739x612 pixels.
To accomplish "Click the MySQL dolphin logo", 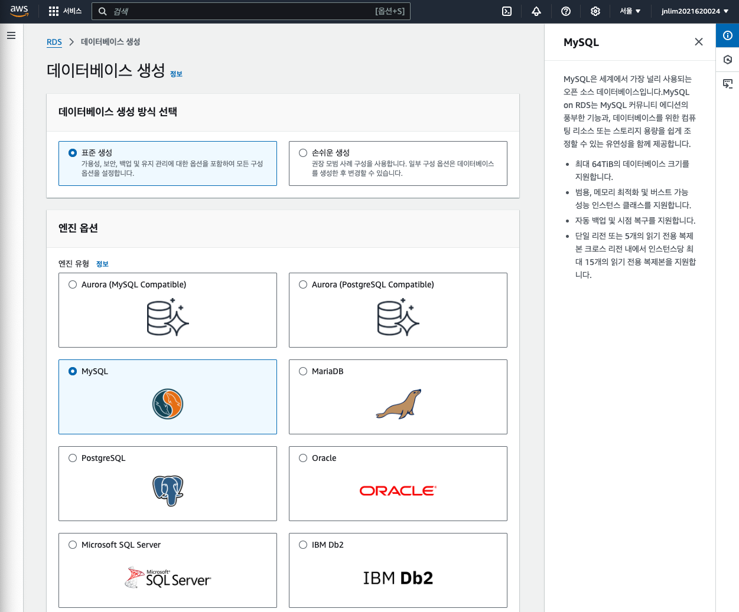I will [168, 404].
